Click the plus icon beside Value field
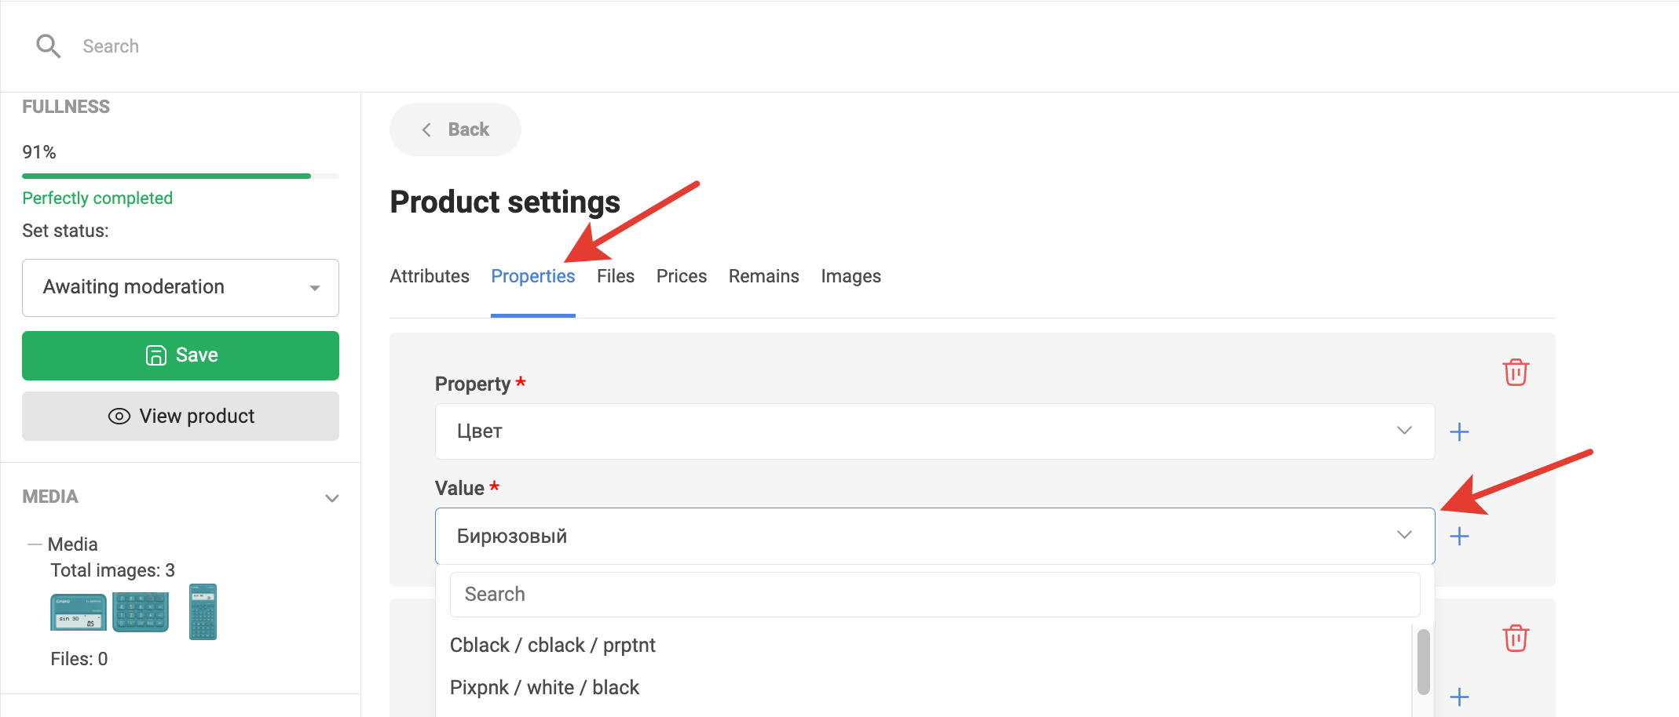 coord(1459,537)
